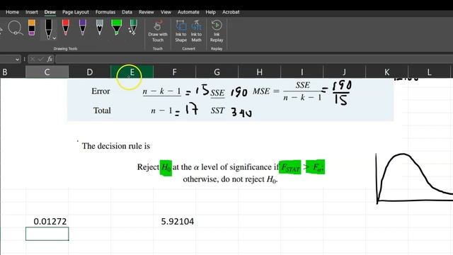The width and height of the screenshot is (453, 255).
Task: Open the Home tab
Action: pyautogui.click(x=12, y=12)
